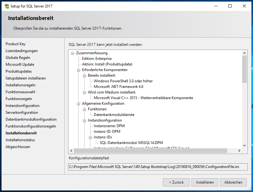Image resolution: width=253 pixels, height=192 pixels.
Task: Click the horizontal scrollbar right arrow
Action: click(239, 151)
